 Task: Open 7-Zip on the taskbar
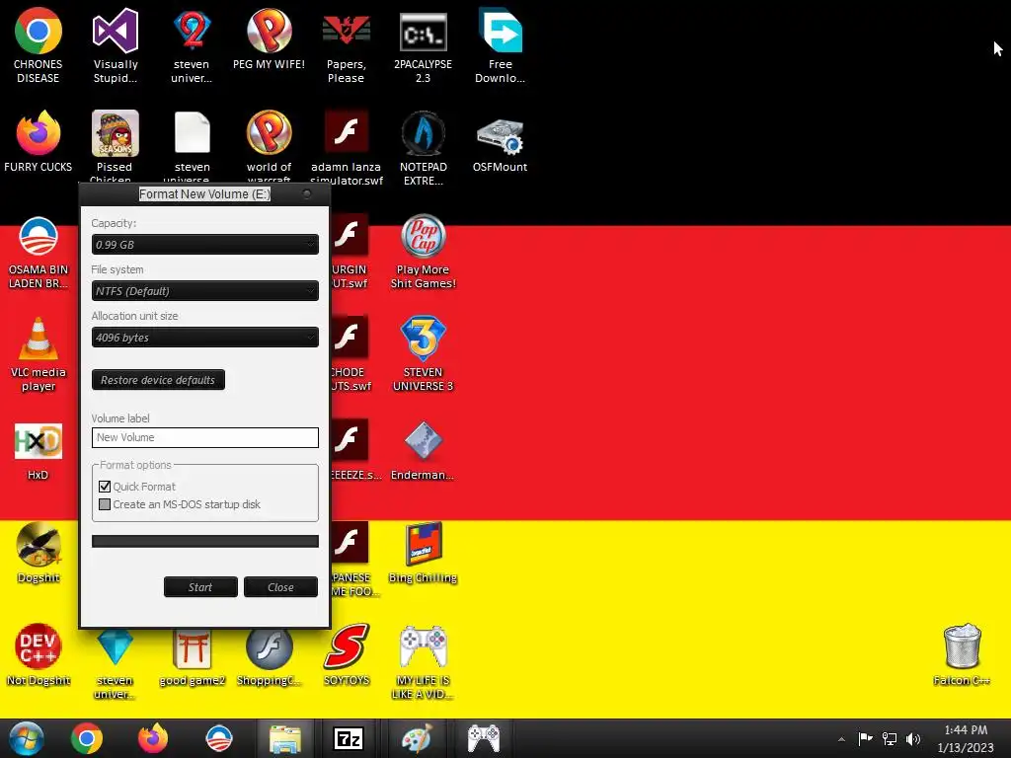click(x=349, y=738)
